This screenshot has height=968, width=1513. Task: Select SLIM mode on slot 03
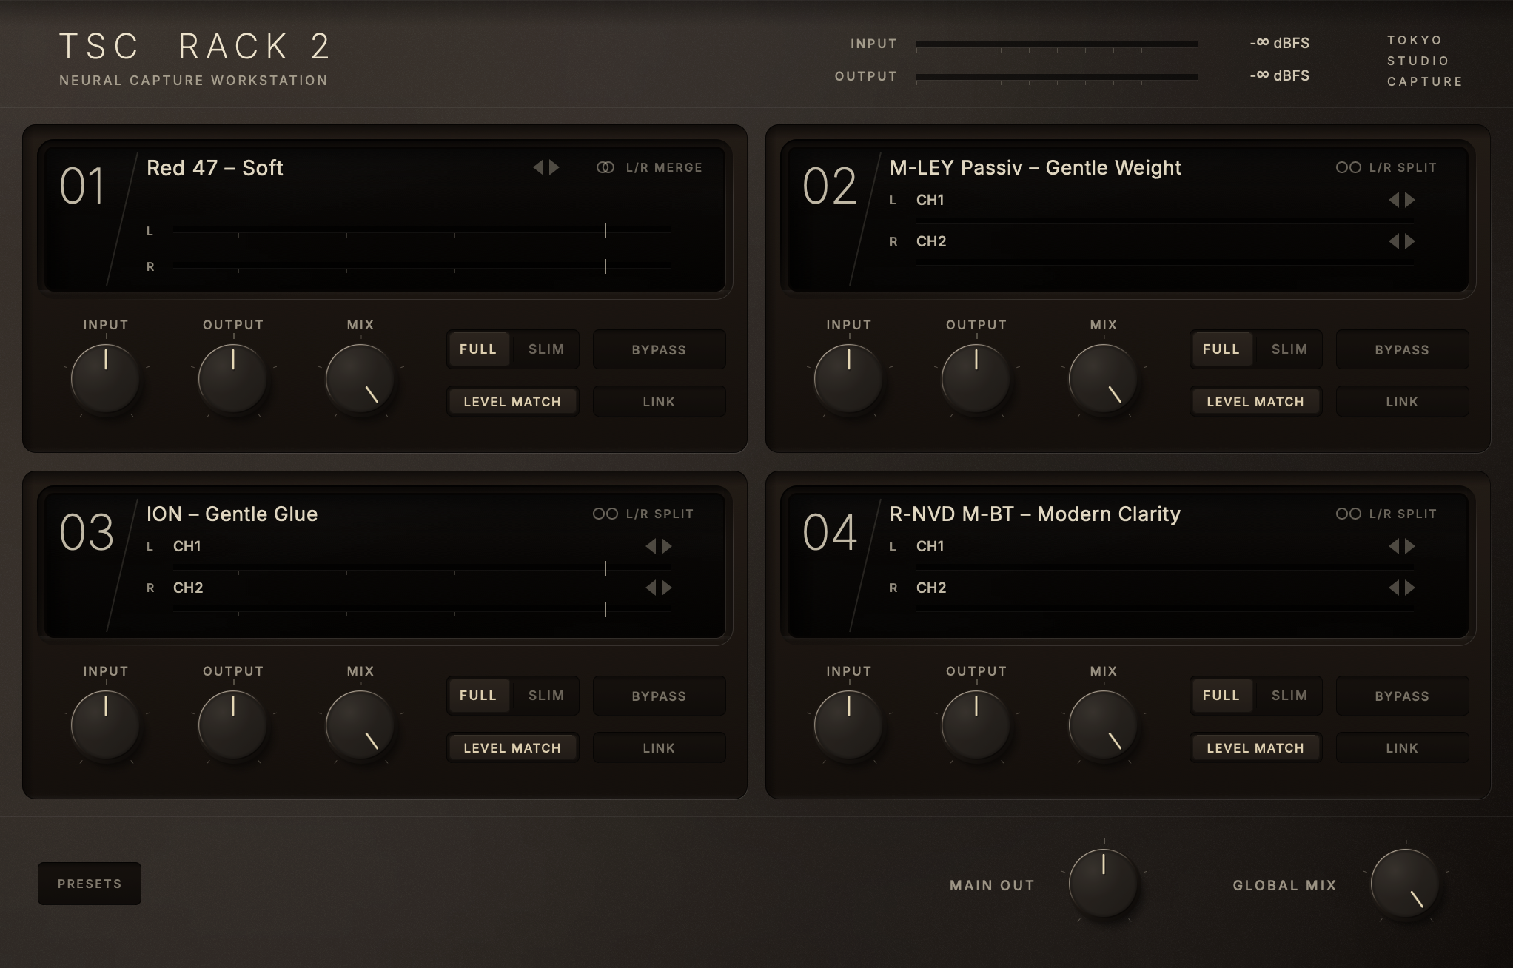coord(546,695)
